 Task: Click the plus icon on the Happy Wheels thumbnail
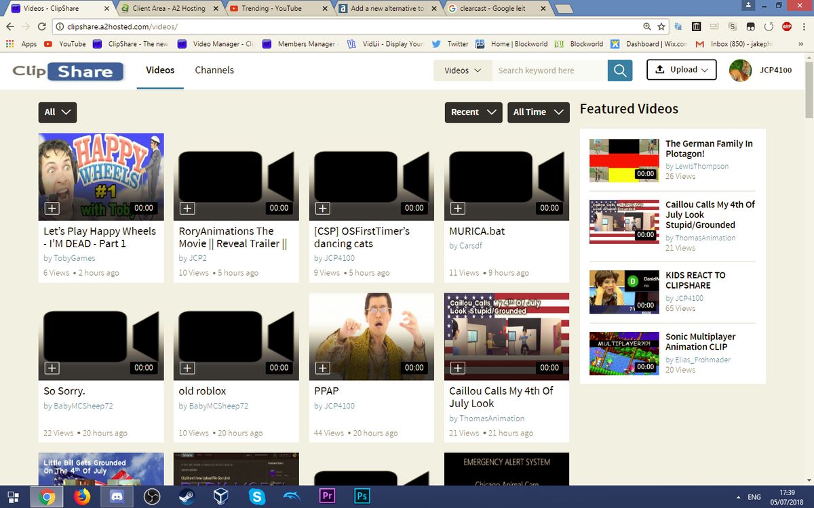pyautogui.click(x=52, y=209)
